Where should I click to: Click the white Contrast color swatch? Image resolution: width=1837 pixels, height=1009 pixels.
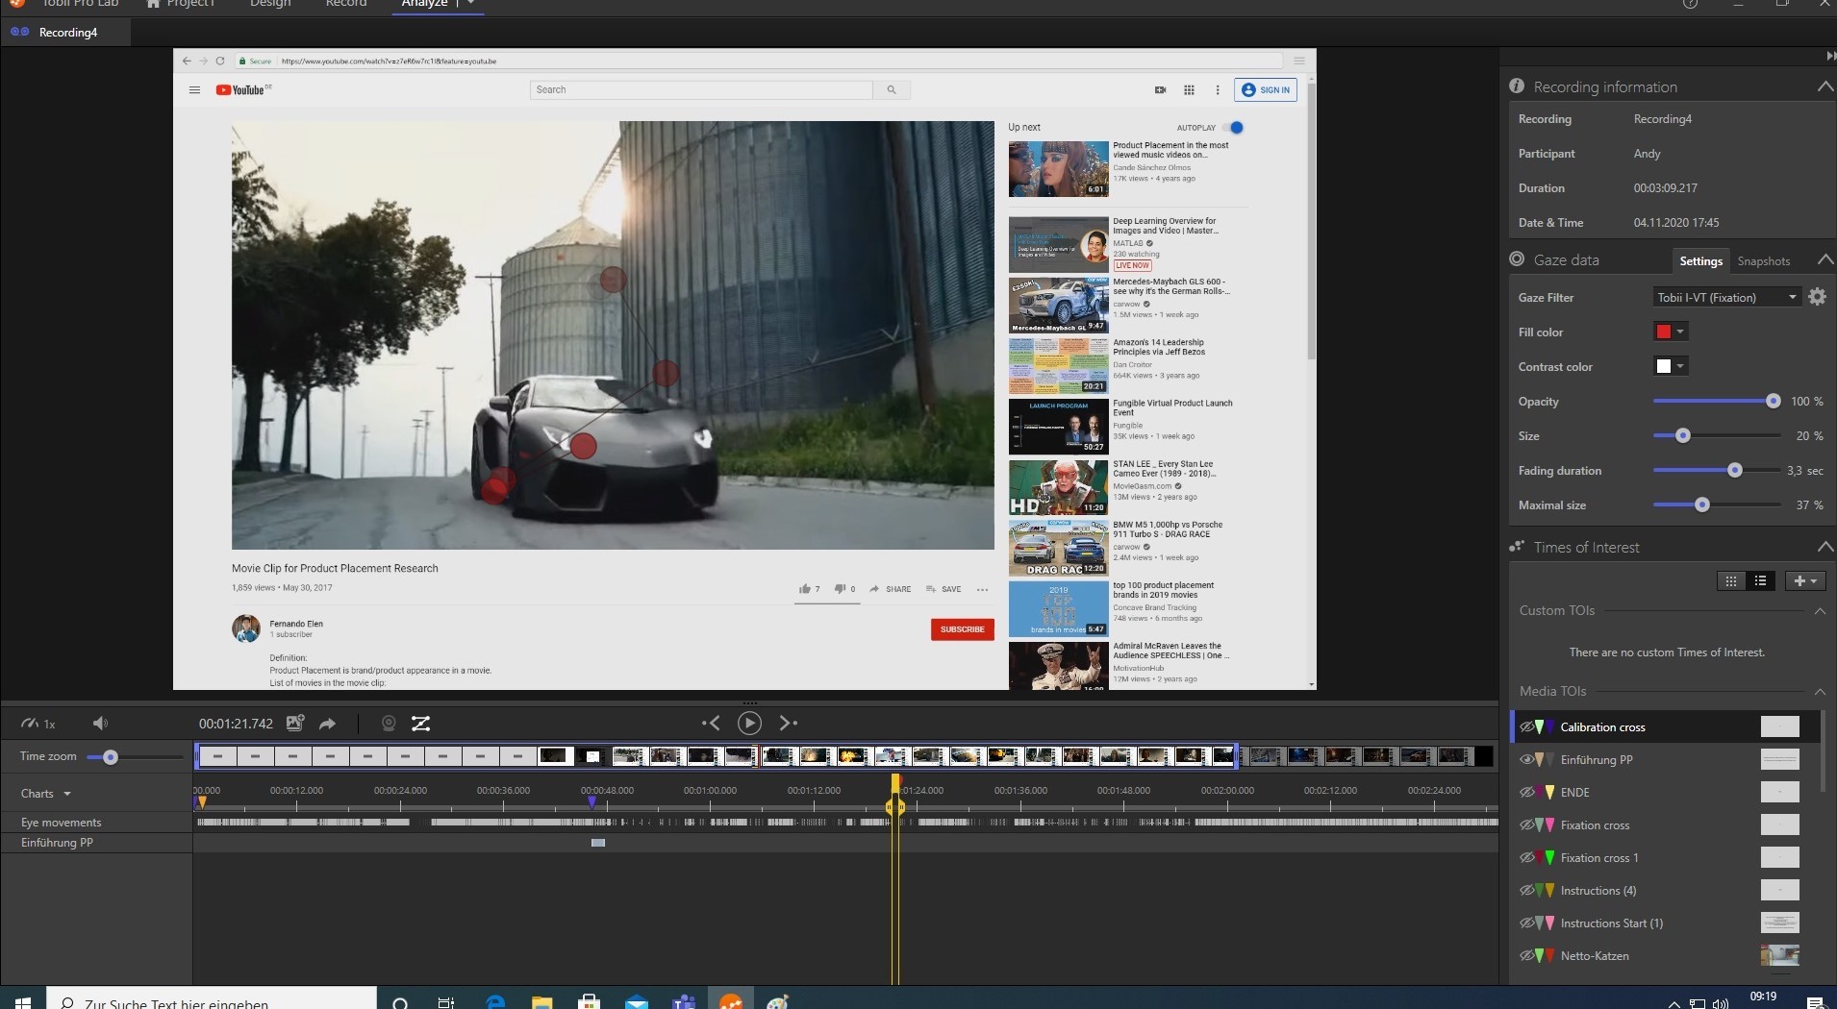pyautogui.click(x=1663, y=366)
